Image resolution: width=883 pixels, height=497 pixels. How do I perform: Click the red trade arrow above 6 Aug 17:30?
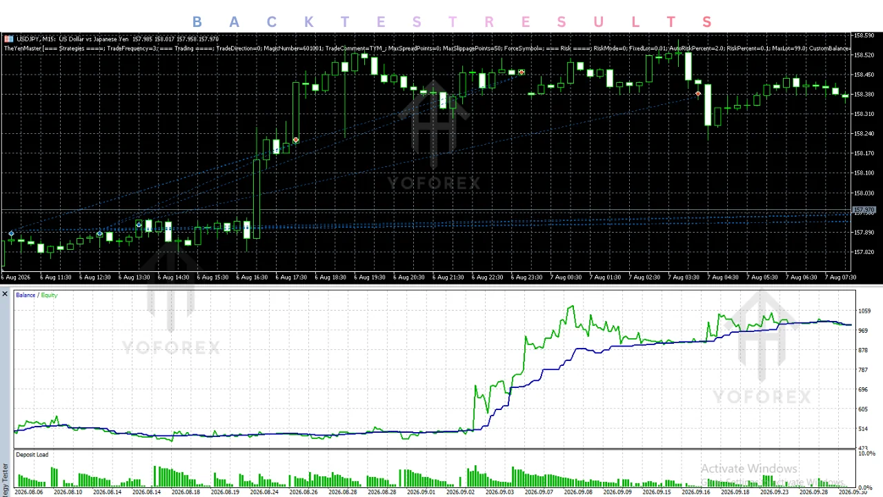[296, 140]
